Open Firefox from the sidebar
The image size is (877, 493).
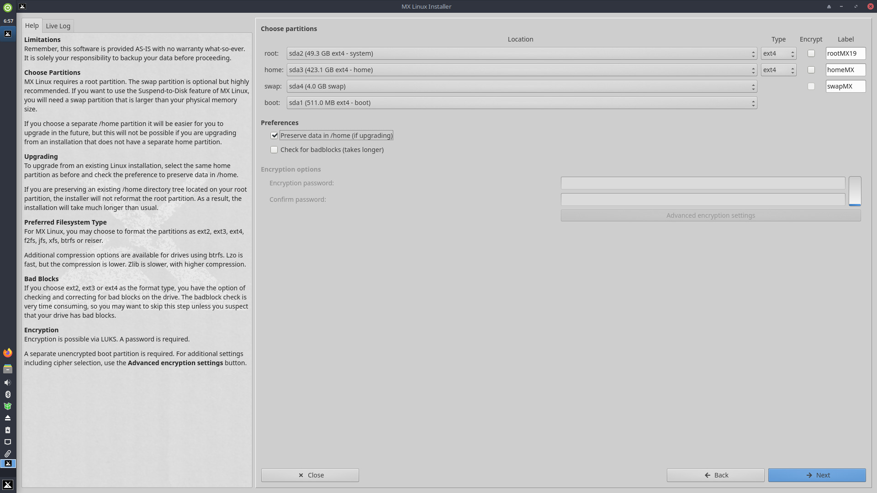click(7, 352)
